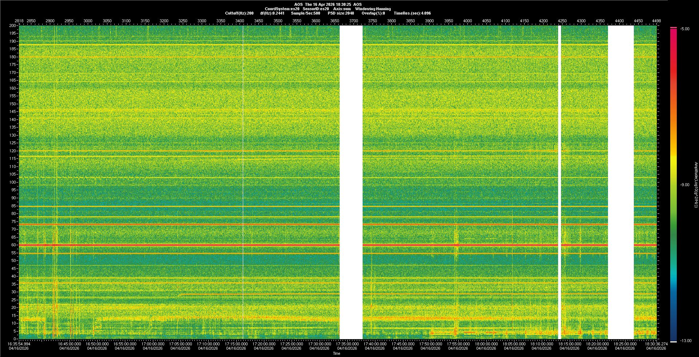Click the PSD size:2048 parameter
Image resolution: width=699 pixels, height=357 pixels.
pyautogui.click(x=340, y=13)
